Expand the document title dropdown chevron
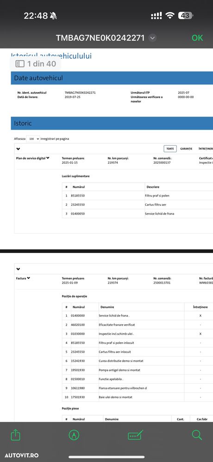The image size is (213, 462). pyautogui.click(x=152, y=38)
